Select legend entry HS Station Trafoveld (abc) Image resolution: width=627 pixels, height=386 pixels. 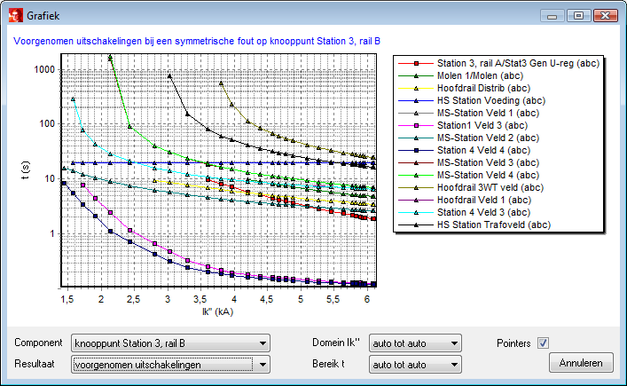point(493,225)
